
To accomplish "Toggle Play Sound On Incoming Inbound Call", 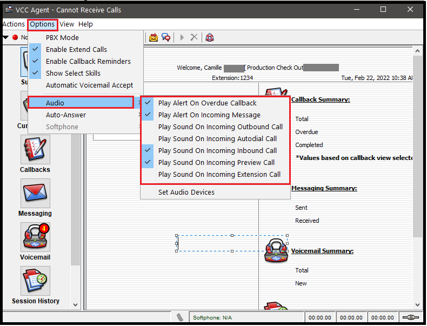I will tap(215, 151).
